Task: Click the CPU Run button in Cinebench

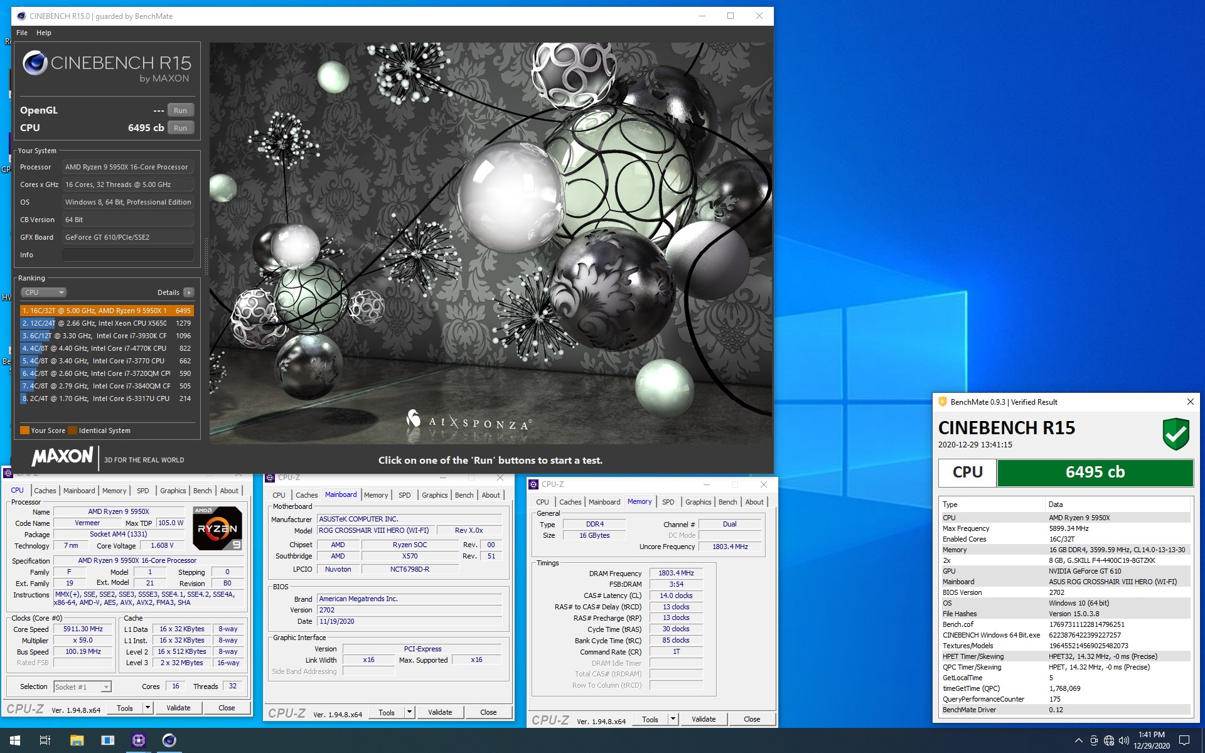Action: [x=181, y=129]
